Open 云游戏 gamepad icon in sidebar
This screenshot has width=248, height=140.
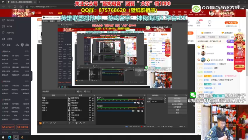(3, 39)
